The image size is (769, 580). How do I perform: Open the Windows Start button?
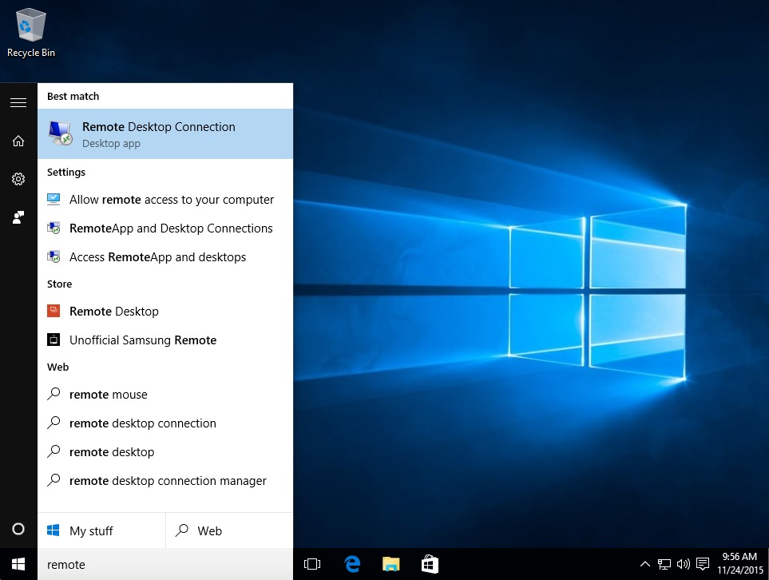tap(18, 564)
